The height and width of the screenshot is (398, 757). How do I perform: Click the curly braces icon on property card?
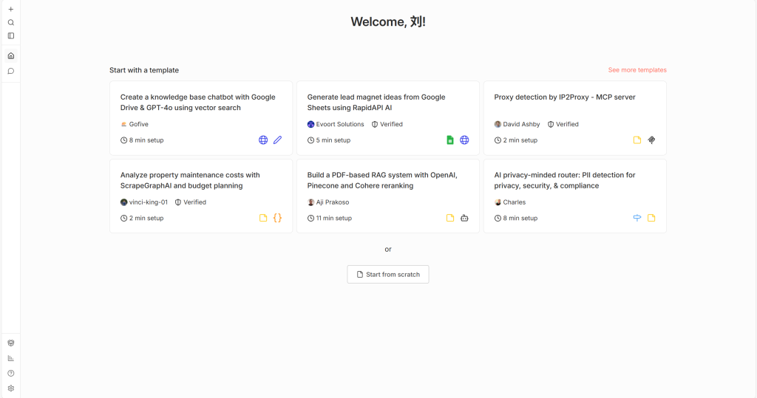pyautogui.click(x=278, y=219)
